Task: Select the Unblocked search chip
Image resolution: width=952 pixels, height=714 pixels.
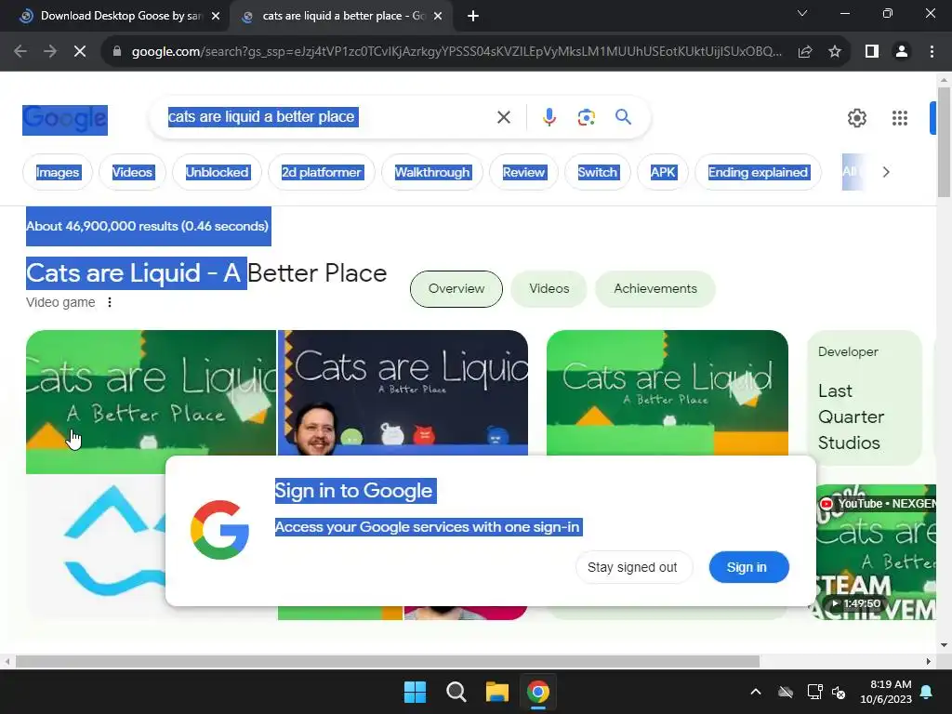Action: (217, 172)
